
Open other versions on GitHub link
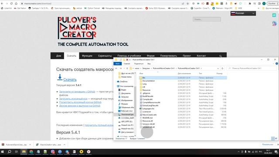80,106
